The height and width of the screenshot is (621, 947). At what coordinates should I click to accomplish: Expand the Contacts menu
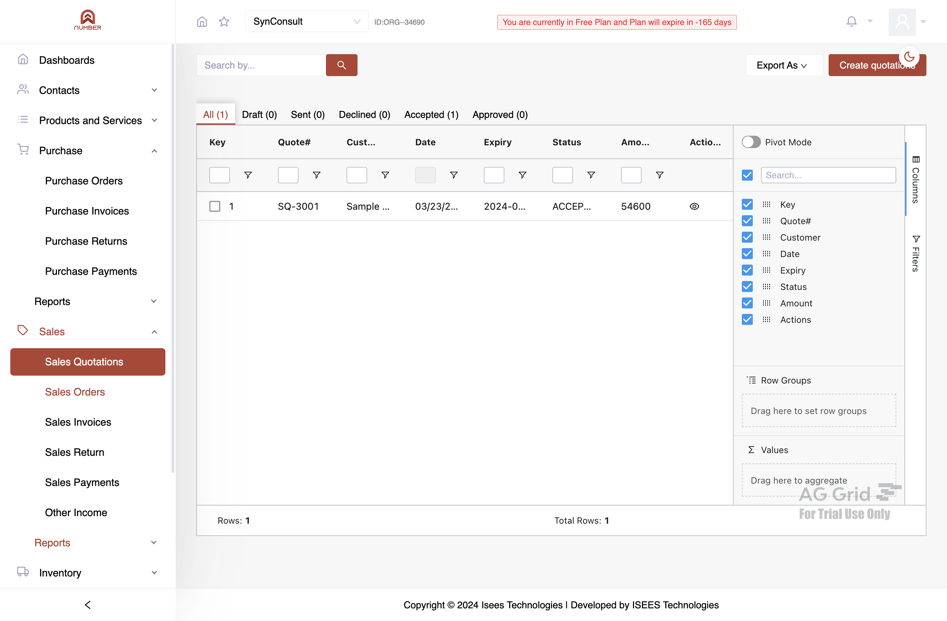pyautogui.click(x=87, y=90)
